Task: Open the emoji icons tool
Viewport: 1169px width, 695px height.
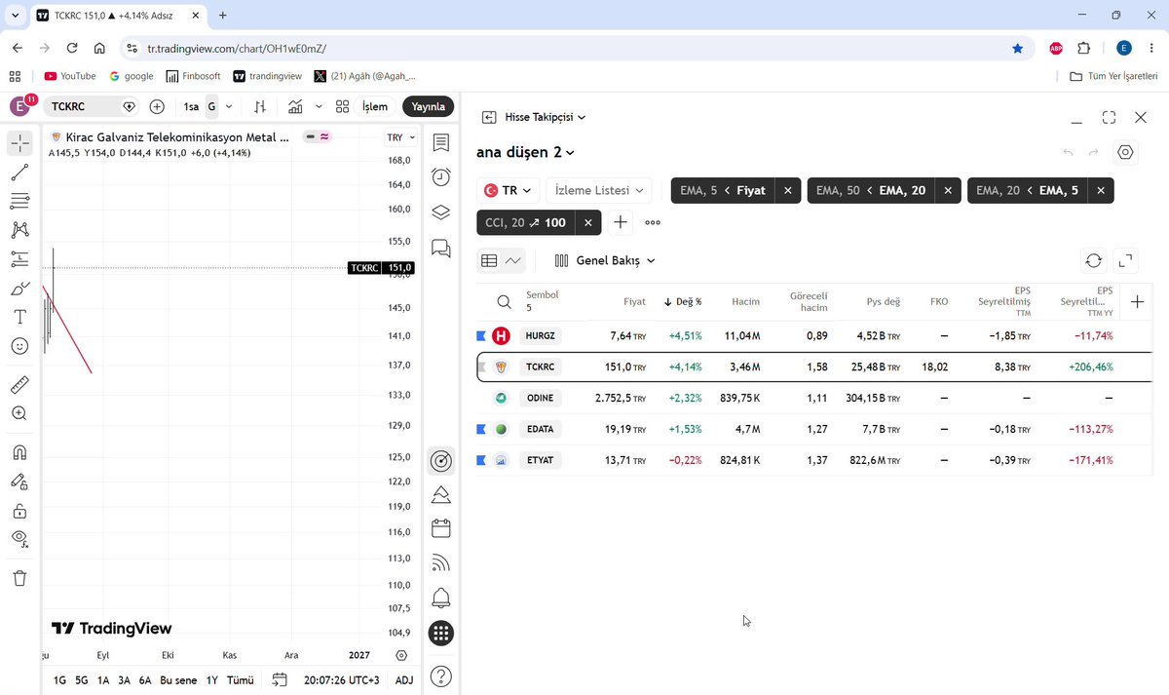Action: pos(19,346)
